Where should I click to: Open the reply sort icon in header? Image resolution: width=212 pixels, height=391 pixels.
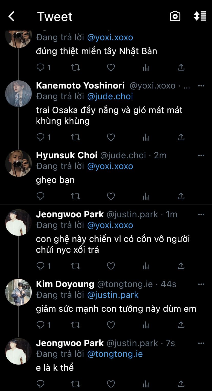[x=200, y=16]
